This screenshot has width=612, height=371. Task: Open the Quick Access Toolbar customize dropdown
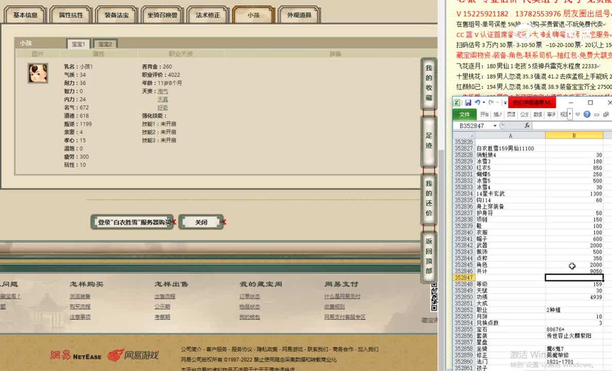point(505,103)
